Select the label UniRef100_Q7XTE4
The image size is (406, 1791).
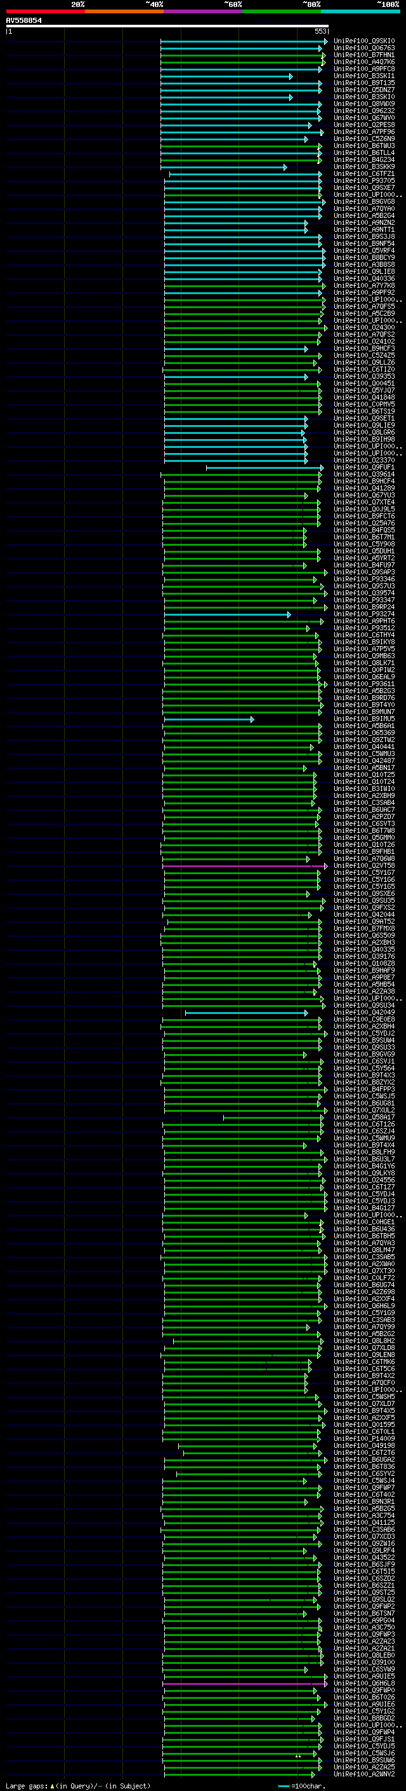coord(364,503)
